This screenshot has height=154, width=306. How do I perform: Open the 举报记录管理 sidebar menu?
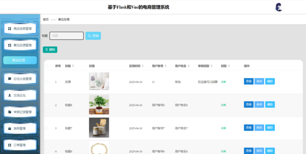tap(20, 112)
